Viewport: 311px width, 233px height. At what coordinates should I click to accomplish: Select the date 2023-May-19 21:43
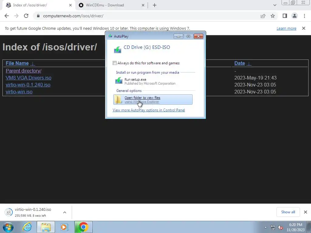click(x=255, y=78)
